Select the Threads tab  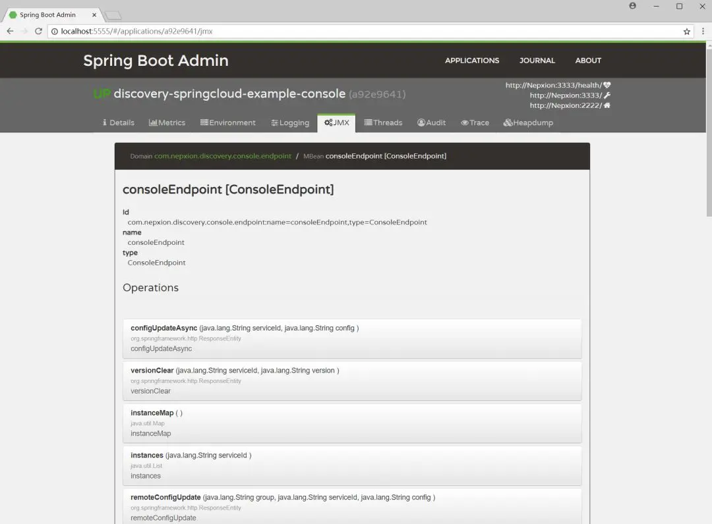pyautogui.click(x=383, y=123)
